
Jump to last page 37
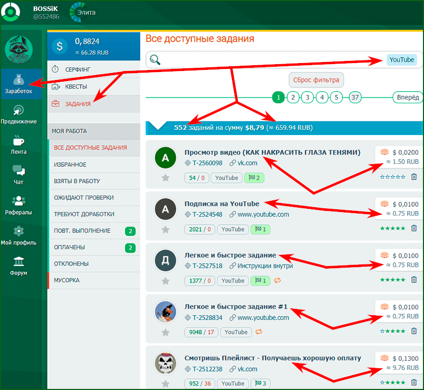click(355, 97)
